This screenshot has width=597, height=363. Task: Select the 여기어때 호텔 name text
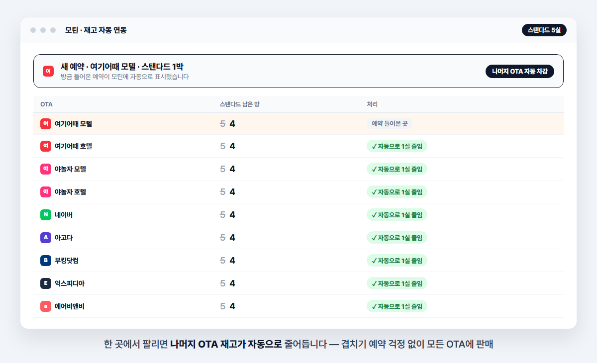74,146
